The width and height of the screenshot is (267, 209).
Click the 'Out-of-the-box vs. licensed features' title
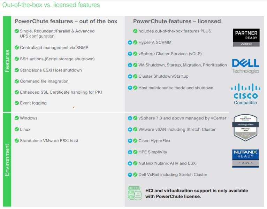click(x=51, y=5)
